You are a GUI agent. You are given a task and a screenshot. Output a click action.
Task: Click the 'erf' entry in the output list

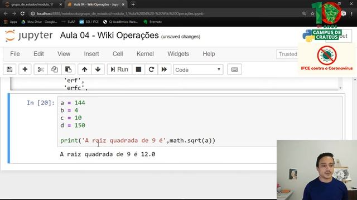point(74,80)
